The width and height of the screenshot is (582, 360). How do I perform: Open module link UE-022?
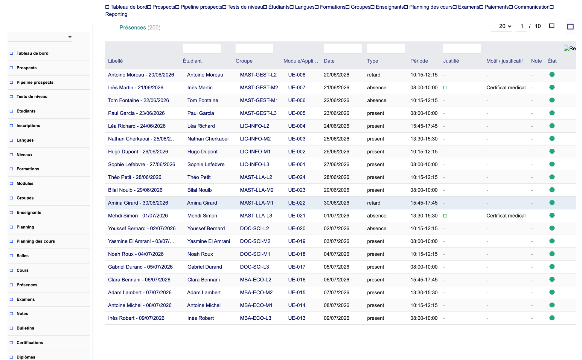(297, 203)
